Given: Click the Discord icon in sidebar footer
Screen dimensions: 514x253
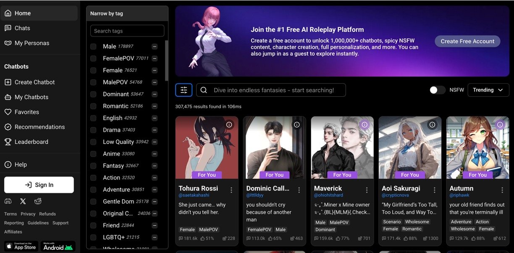Looking at the screenshot, I should click(8, 201).
